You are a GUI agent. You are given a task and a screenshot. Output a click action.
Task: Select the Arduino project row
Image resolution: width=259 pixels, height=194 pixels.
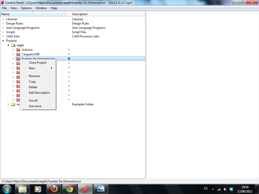coord(27,50)
